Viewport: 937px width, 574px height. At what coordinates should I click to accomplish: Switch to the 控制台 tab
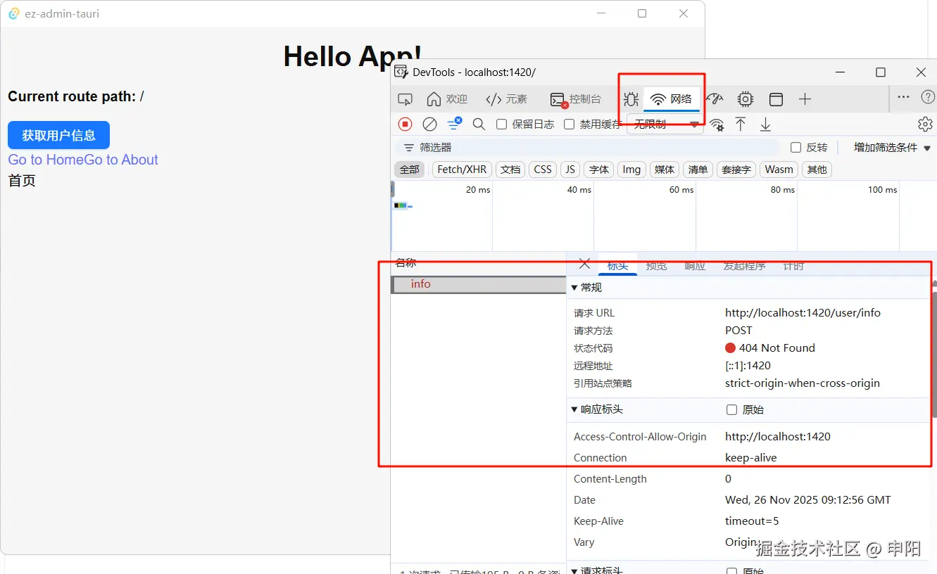(576, 99)
